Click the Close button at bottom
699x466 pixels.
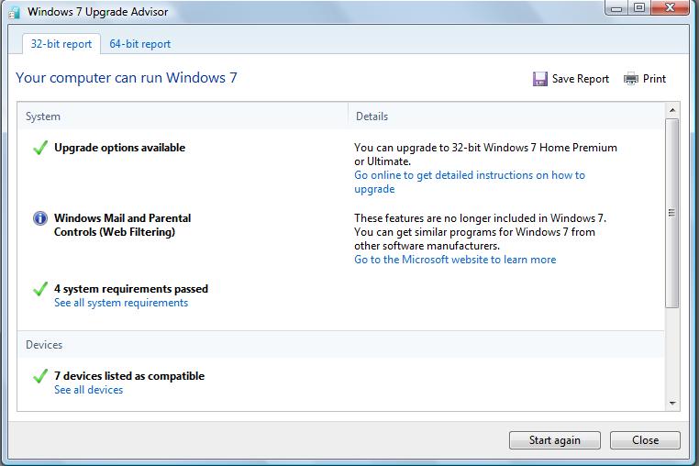(645, 440)
